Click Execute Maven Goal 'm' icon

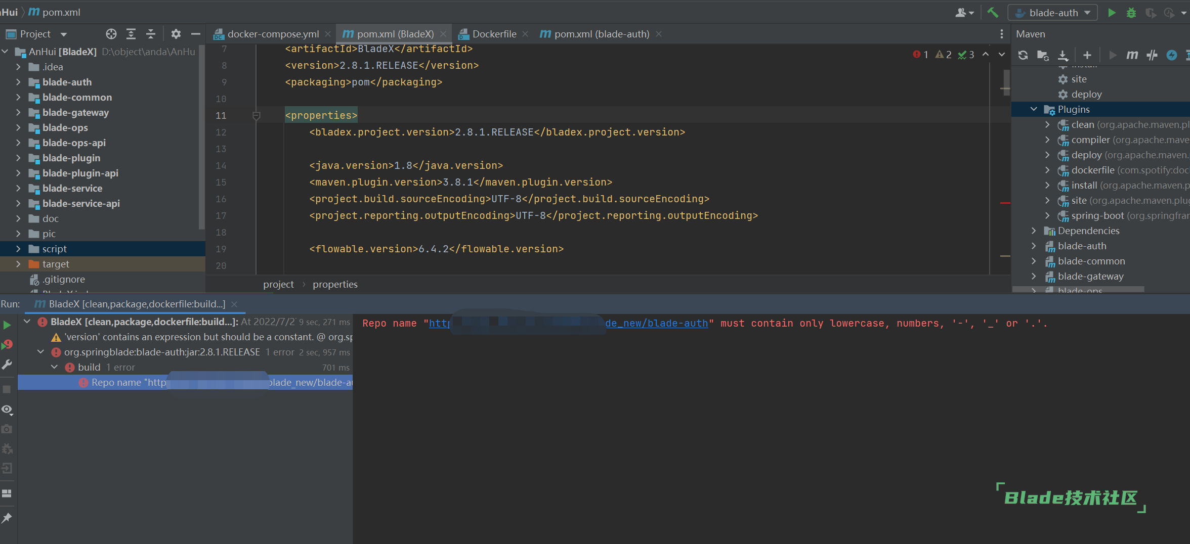1132,55
